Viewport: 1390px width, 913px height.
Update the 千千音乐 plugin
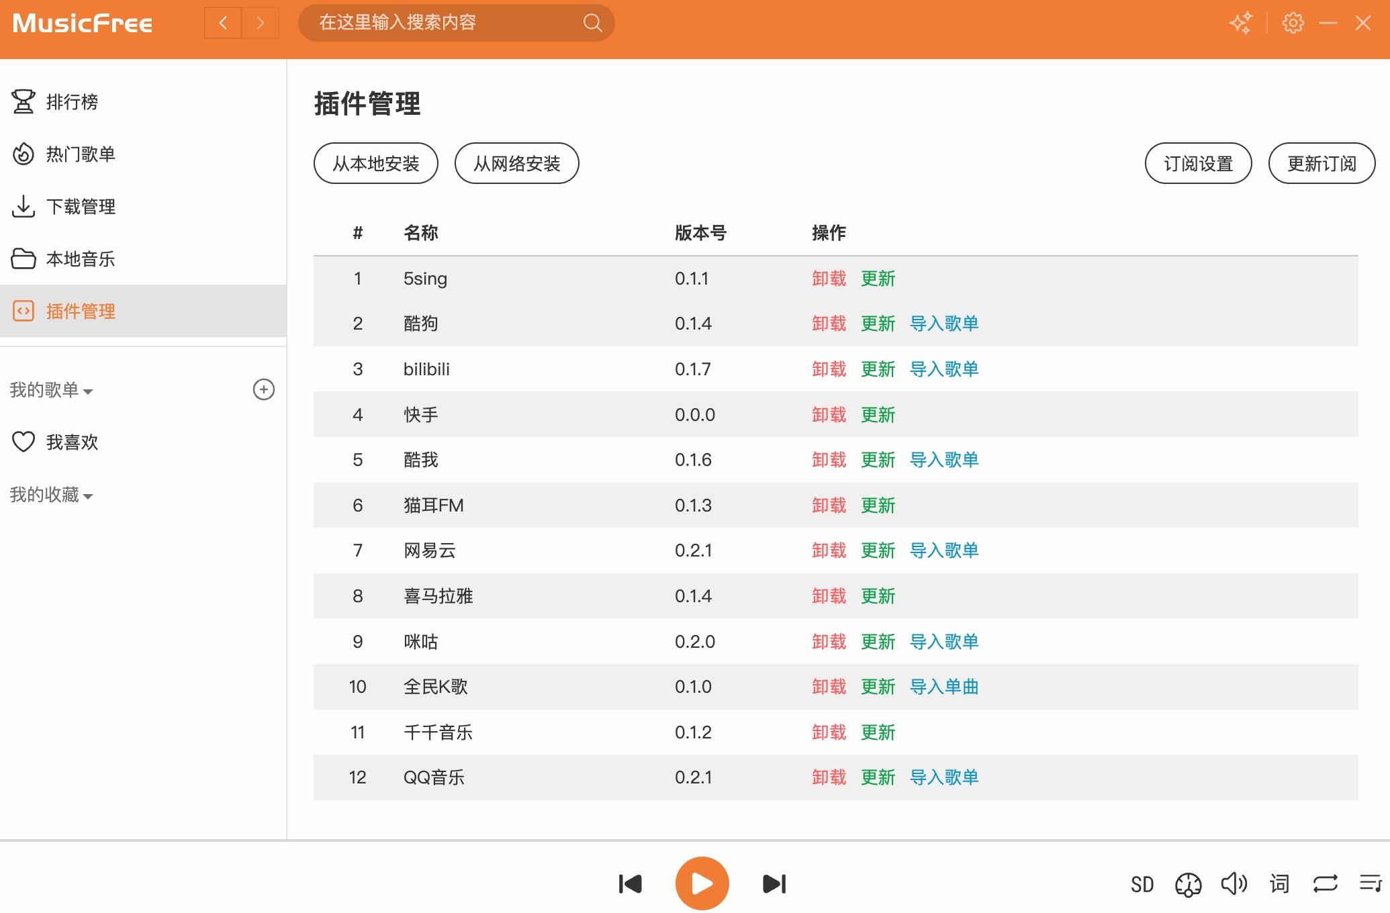coord(878,732)
